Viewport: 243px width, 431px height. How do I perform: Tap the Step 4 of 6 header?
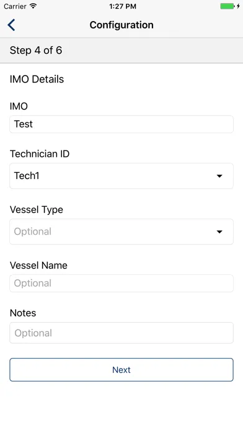tap(36, 50)
